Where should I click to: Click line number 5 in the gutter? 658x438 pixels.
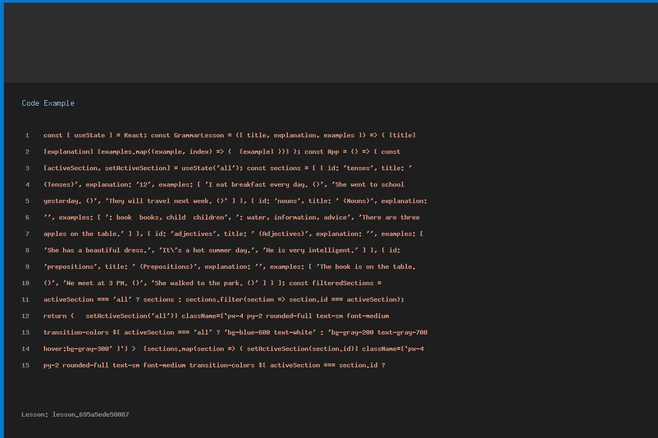tap(27, 201)
